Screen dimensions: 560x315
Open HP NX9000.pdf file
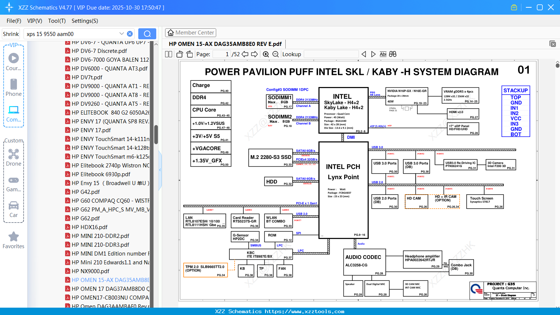point(90,271)
